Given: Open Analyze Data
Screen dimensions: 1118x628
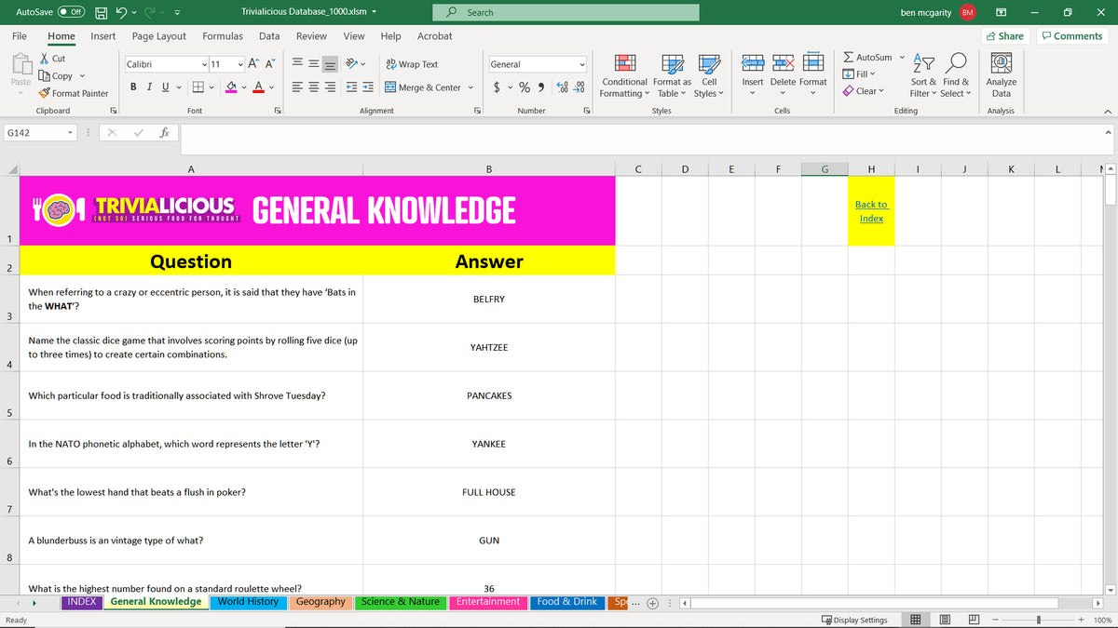Looking at the screenshot, I should (x=1002, y=76).
